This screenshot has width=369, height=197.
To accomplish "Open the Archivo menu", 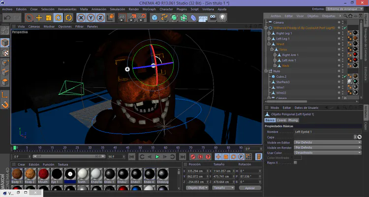I will 7,9.
